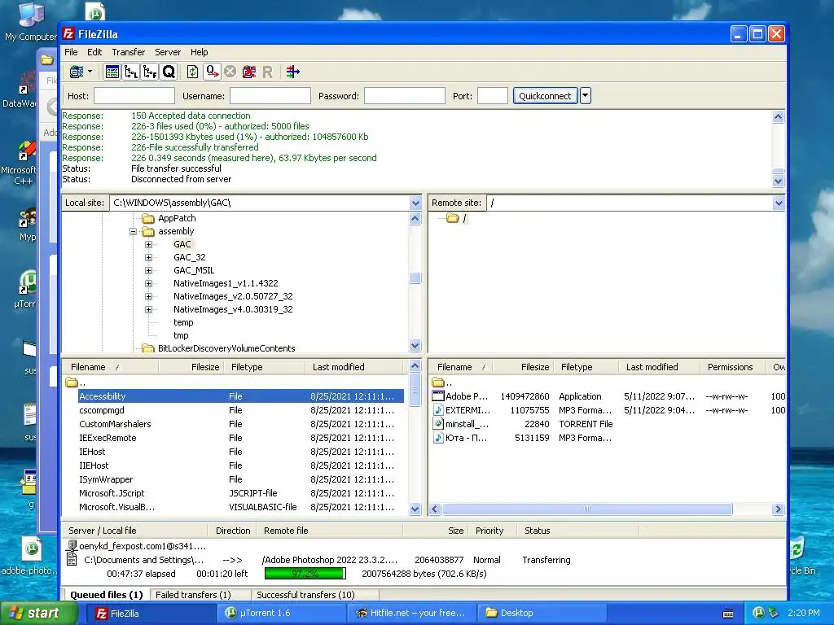Select the BitLockerDiscoveryVolumeContents folder
The image size is (834, 625).
pyautogui.click(x=226, y=348)
